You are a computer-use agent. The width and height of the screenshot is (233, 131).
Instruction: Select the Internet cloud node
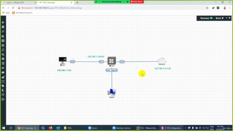162,60
